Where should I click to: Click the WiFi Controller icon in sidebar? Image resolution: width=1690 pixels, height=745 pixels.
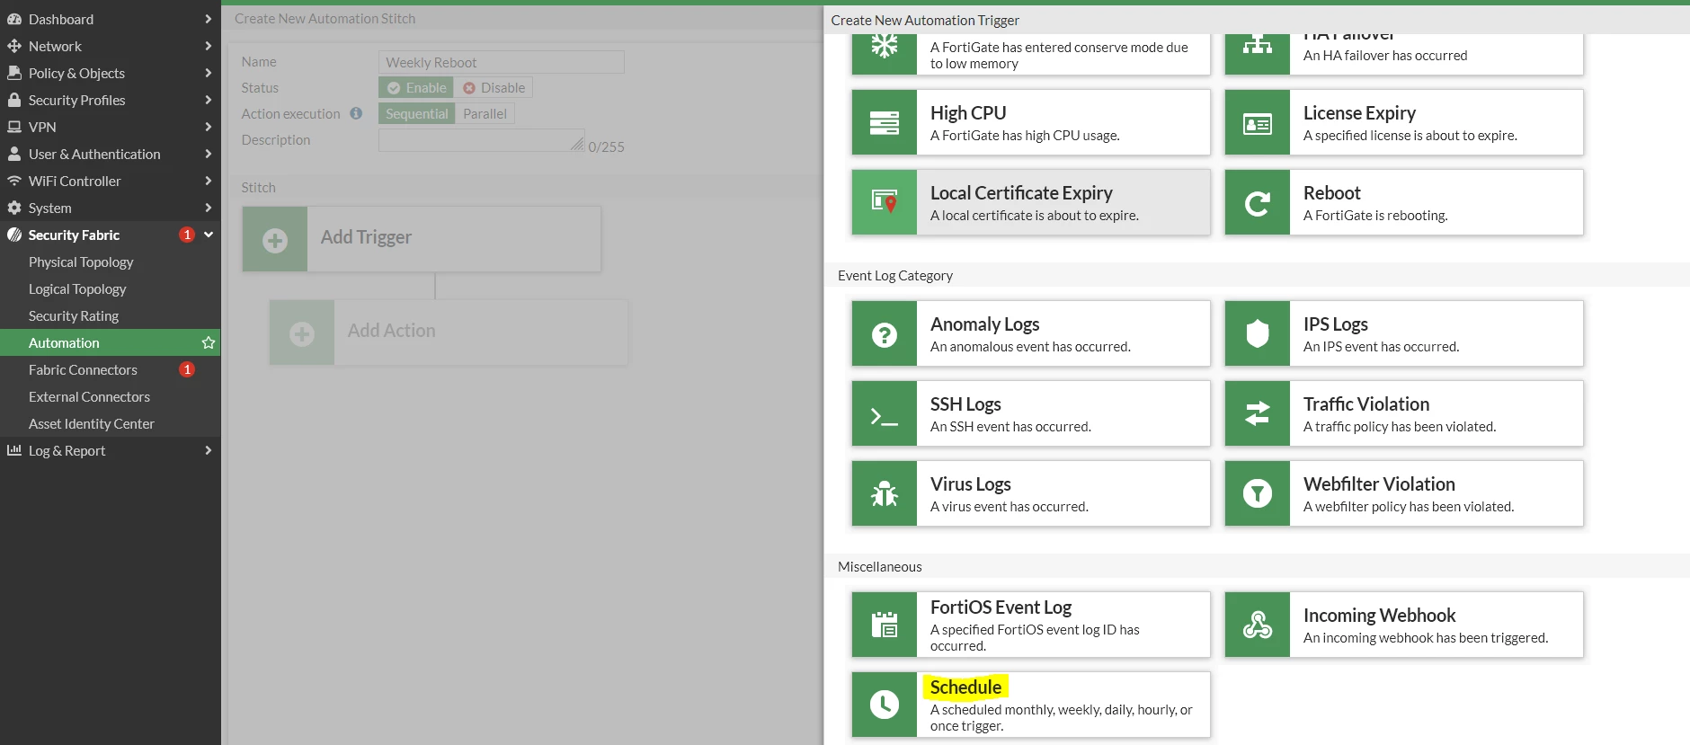14,181
